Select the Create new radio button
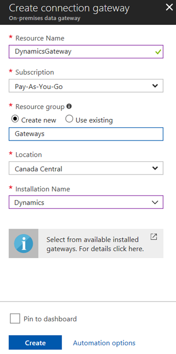 [15, 119]
